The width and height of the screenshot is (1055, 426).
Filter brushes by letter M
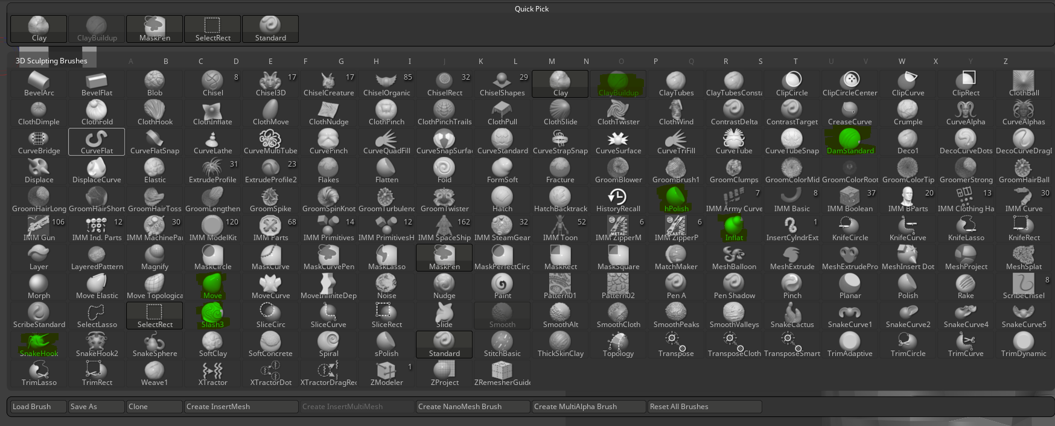pos(552,61)
